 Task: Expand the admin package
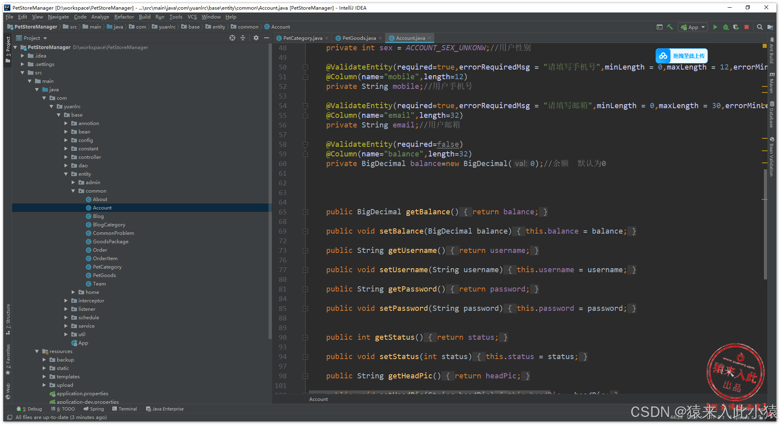point(73,183)
